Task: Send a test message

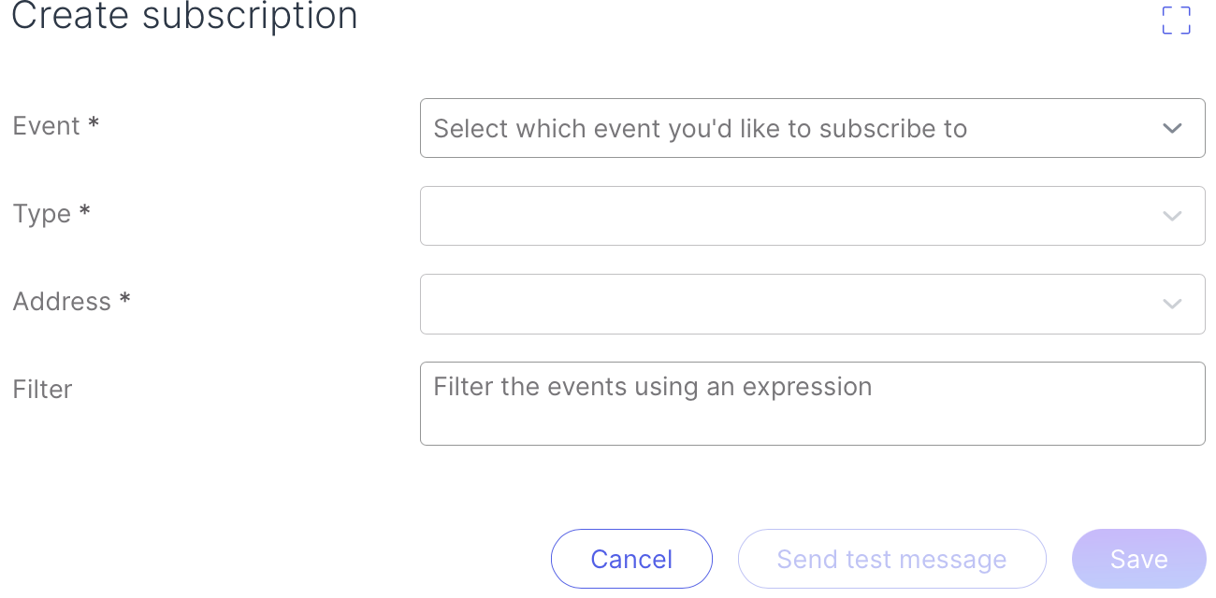Action: tap(891, 559)
